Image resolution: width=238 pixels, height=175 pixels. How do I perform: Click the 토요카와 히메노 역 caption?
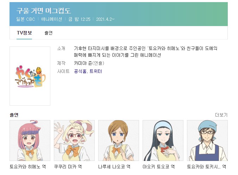point(28,167)
